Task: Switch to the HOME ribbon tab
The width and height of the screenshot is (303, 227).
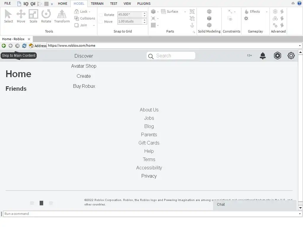Action: pos(63,4)
